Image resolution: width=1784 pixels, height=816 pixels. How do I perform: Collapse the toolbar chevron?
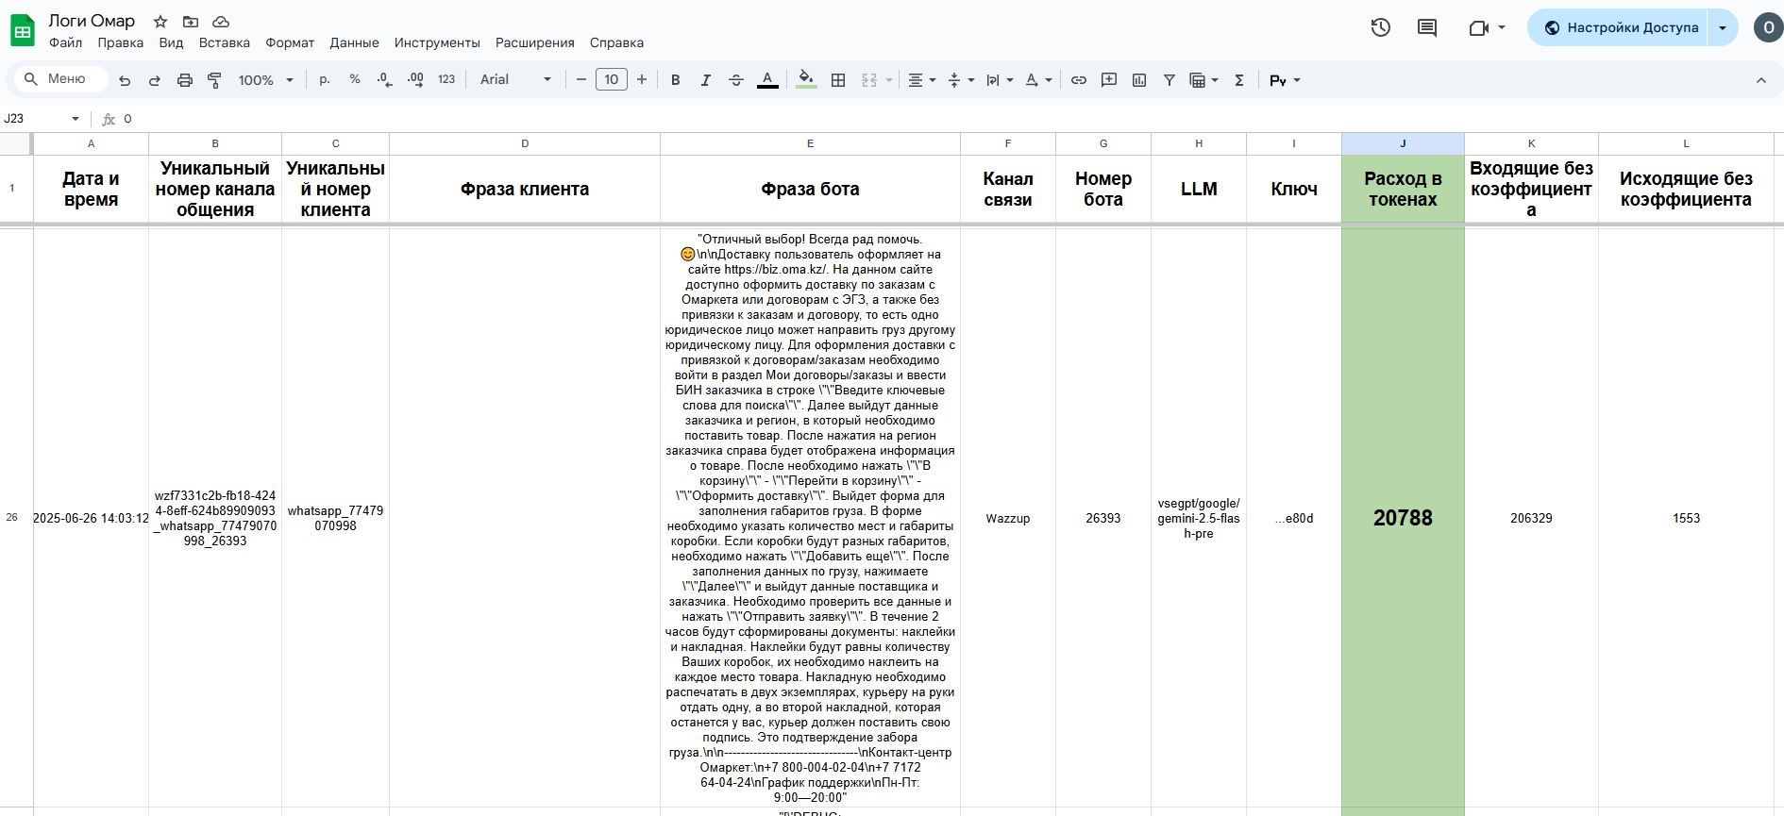click(x=1760, y=80)
